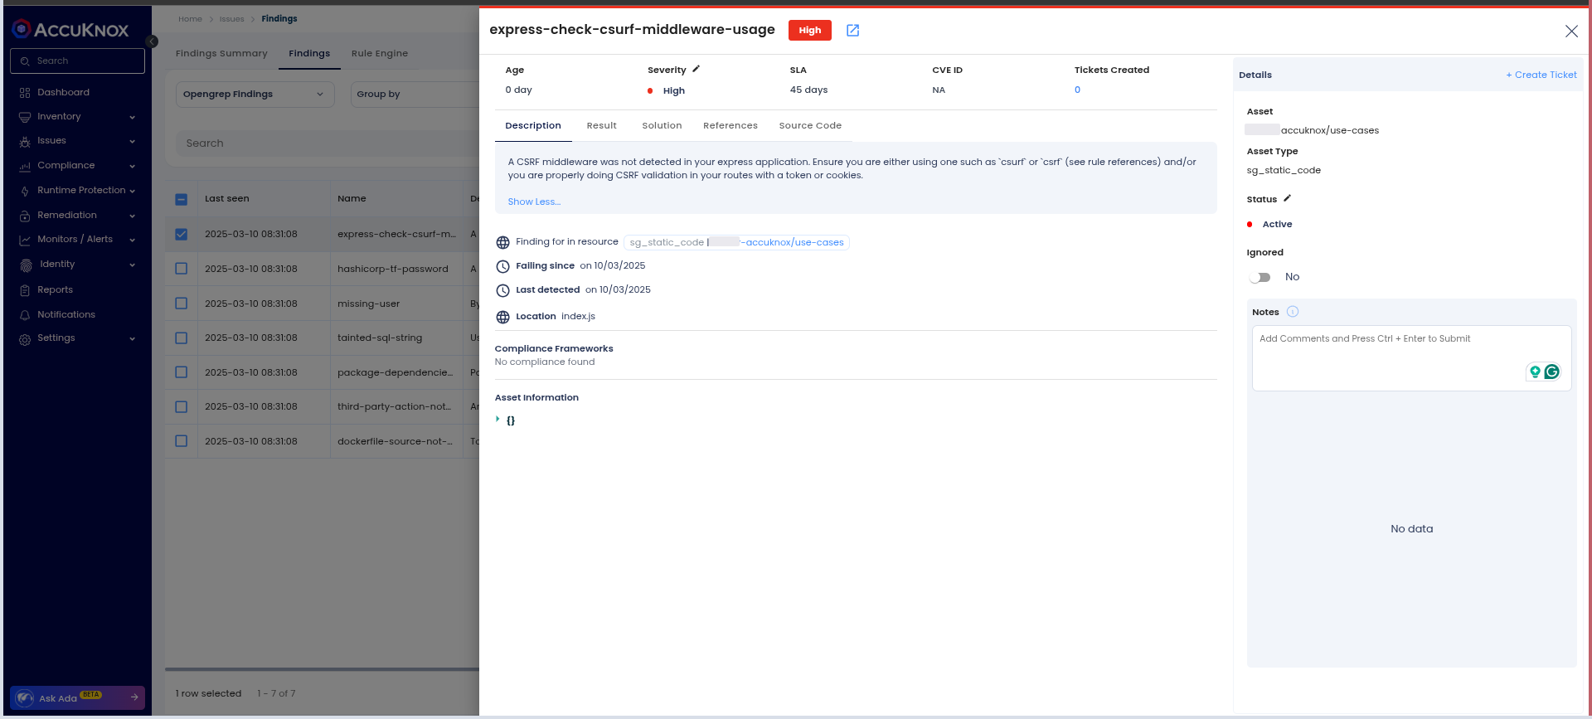Check the dockerfile-source-not row checkbox

pos(182,441)
